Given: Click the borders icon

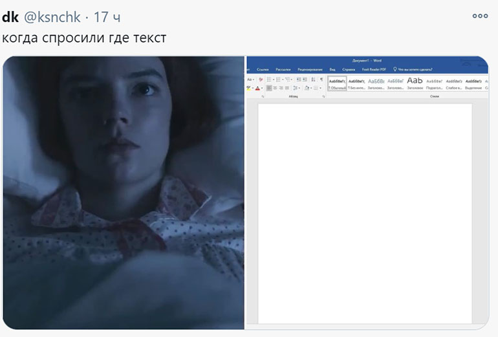Looking at the screenshot, I should (316, 88).
